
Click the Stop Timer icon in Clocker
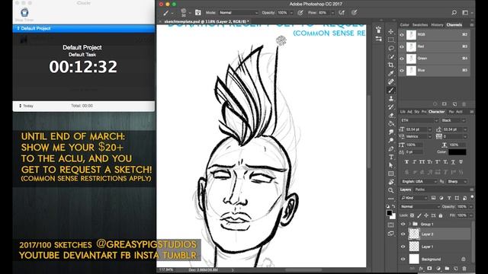(x=24, y=12)
